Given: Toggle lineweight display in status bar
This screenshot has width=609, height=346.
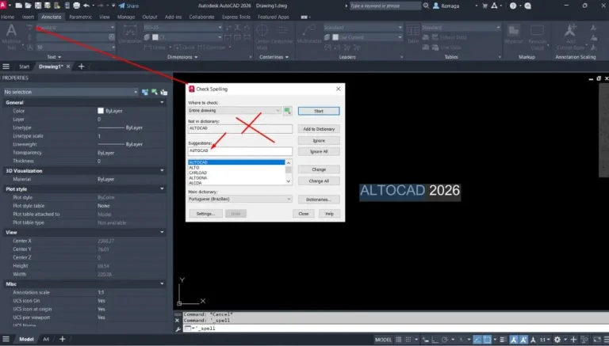Looking at the screenshot, I should (503, 340).
